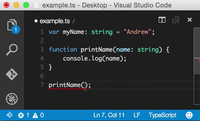Open the Search view in sidebar
This screenshot has height=121, width=200.
pos(12,50)
